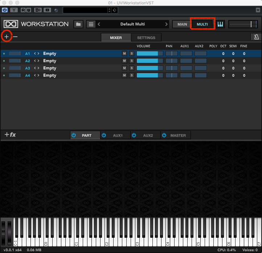Switch to MULTI view
The height and width of the screenshot is (253, 262).
[202, 24]
